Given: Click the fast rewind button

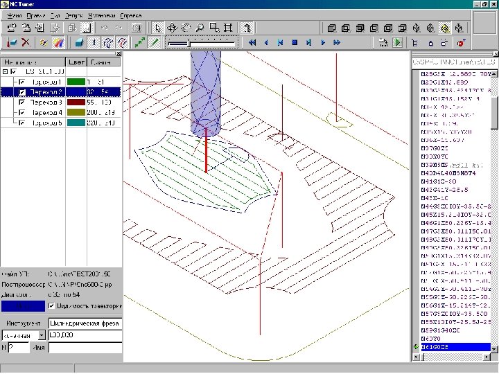Looking at the screenshot, I should click(252, 43).
